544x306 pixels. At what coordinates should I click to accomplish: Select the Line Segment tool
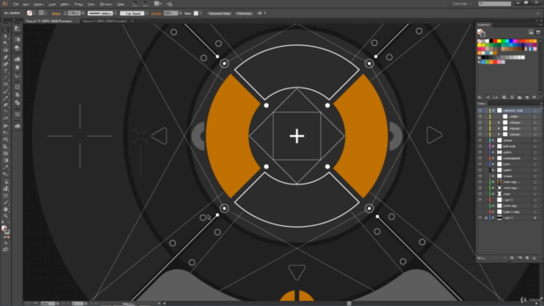tap(6, 78)
